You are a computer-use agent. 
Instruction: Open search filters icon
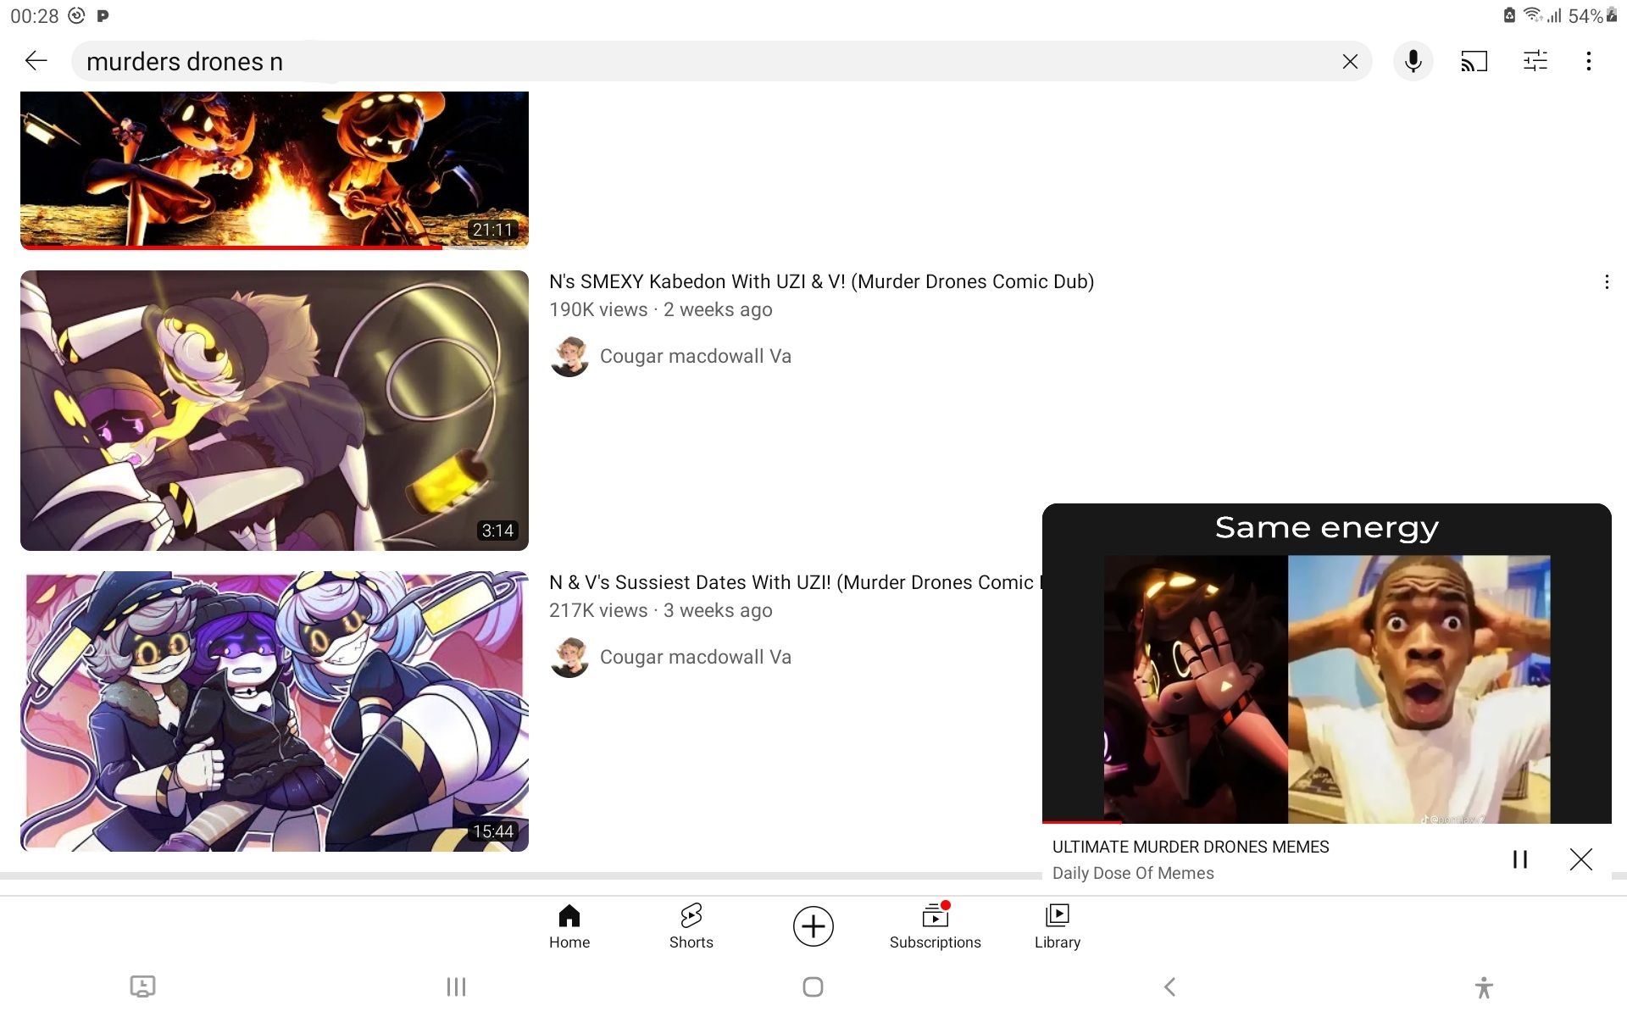1535,61
